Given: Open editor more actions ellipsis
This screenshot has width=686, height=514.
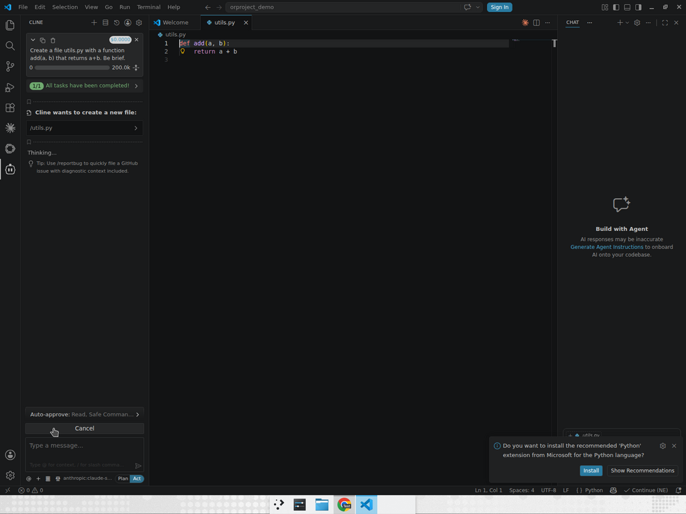Looking at the screenshot, I should coord(547,23).
